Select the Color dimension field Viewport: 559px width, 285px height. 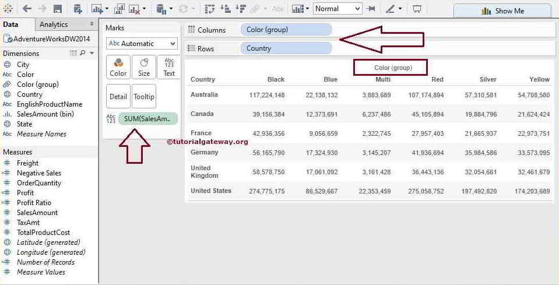point(25,75)
